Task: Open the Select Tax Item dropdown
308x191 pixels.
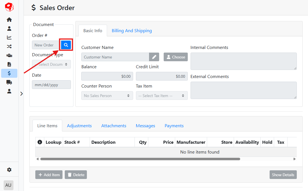Action: point(162,96)
